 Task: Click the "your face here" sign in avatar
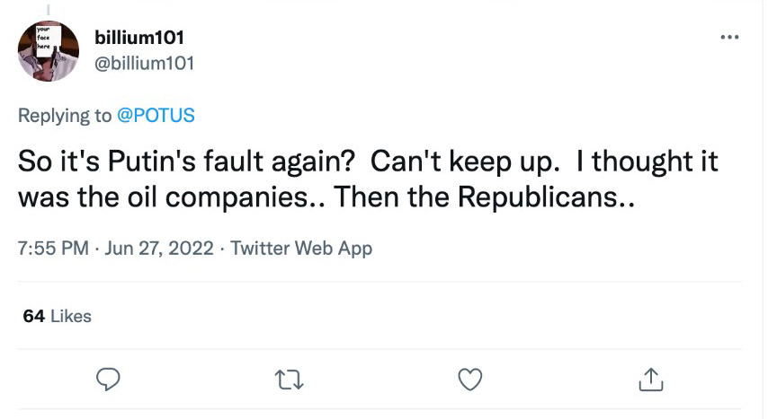click(x=45, y=36)
